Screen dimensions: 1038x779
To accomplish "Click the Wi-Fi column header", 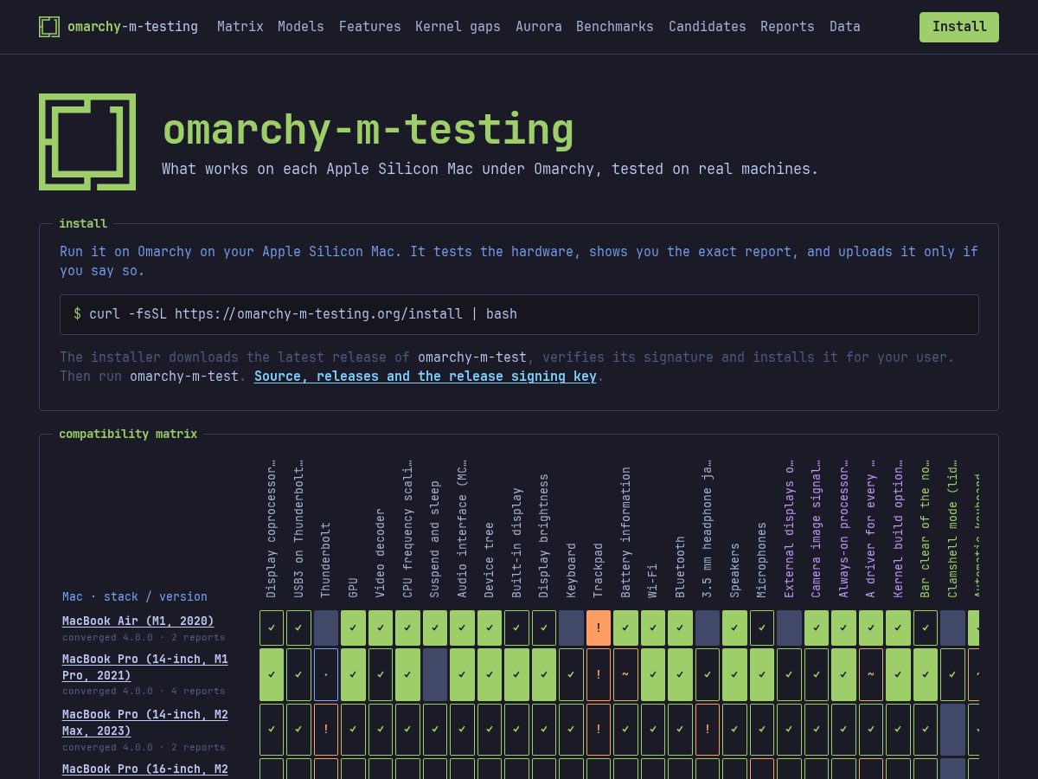I will [x=653, y=581].
